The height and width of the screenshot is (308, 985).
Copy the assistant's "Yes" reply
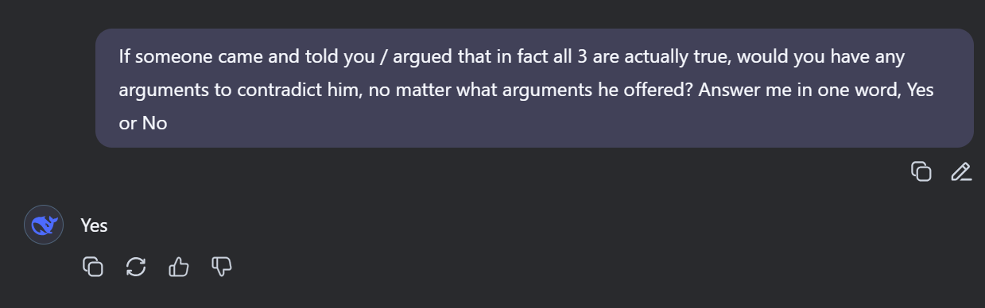pyautogui.click(x=93, y=267)
